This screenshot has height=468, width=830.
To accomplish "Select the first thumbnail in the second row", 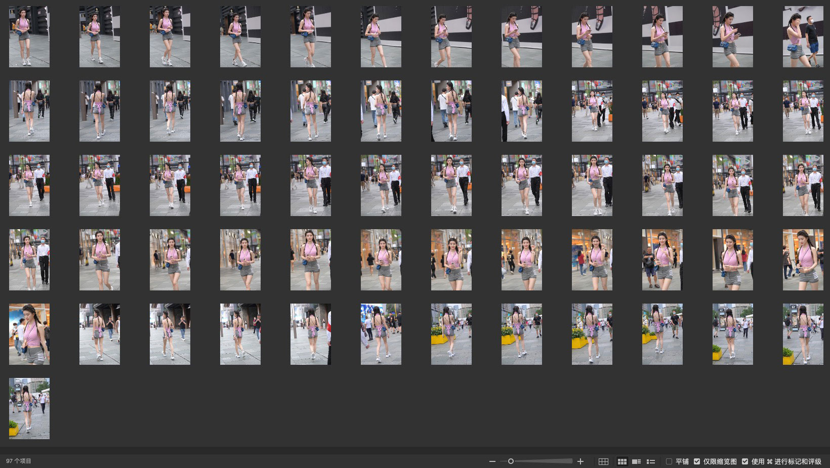I will (29, 111).
